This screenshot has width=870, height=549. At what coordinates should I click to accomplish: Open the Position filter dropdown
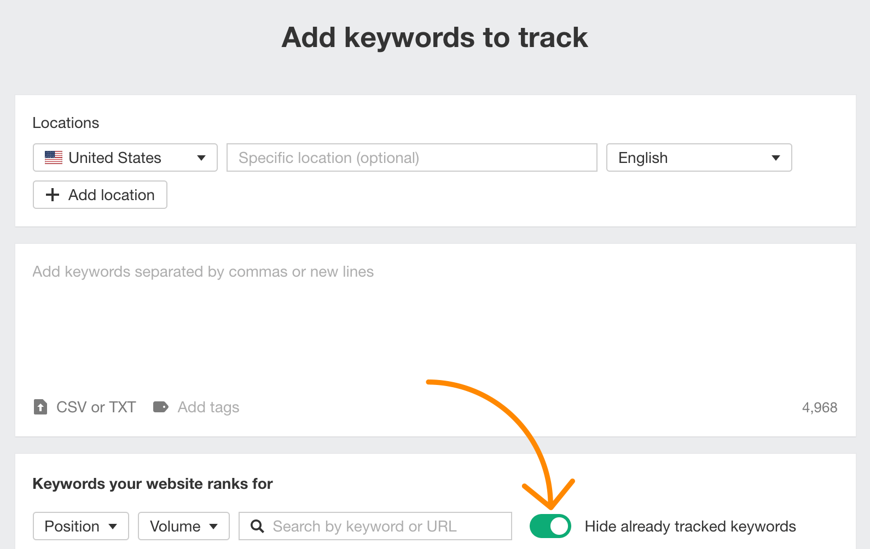click(x=81, y=526)
